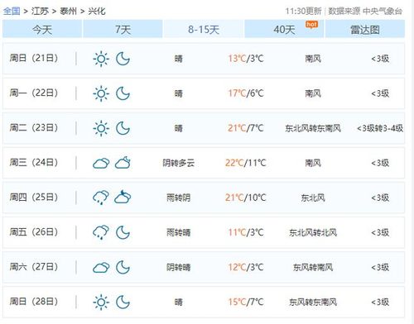Viewport: 414px width, 324px height.
Task: Open the 江苏 breadcrumb
Action: 40,11
